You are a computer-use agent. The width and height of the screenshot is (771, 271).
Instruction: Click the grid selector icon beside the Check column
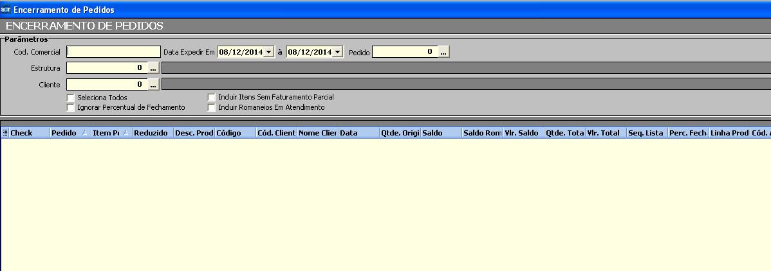point(5,133)
